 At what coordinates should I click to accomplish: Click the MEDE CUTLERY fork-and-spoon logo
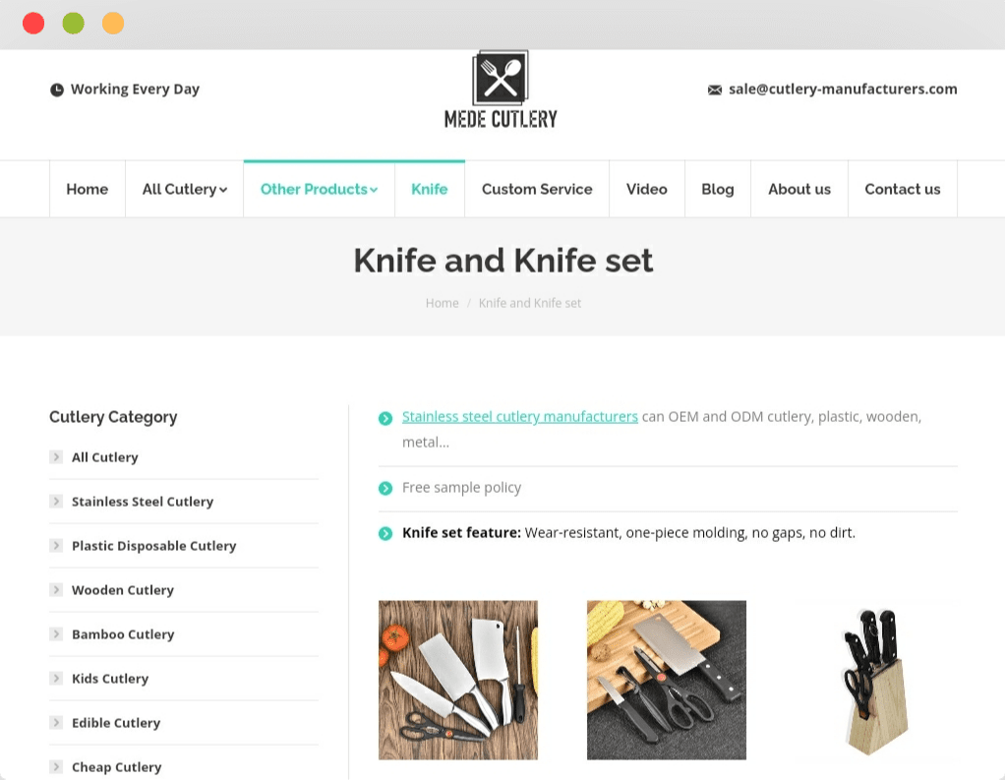[x=501, y=90]
